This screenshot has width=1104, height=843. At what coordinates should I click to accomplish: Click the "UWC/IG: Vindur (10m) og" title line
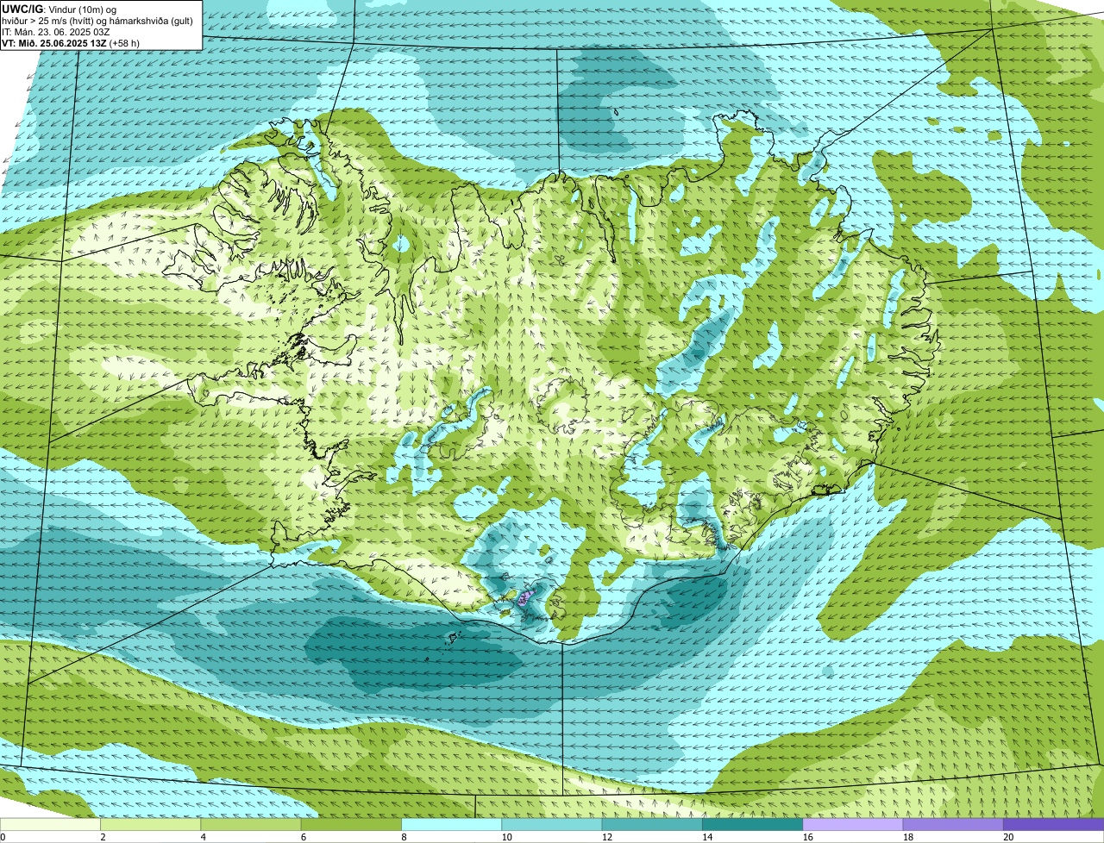tap(59, 9)
